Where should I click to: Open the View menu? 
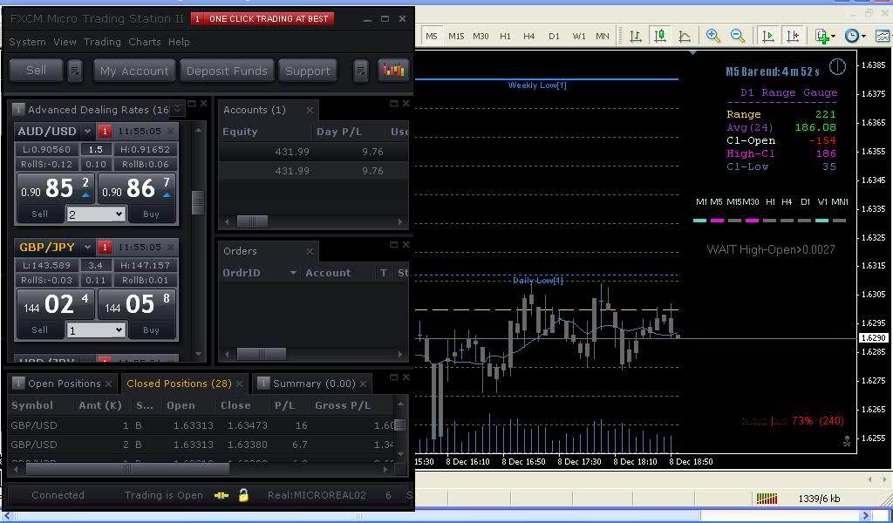[x=65, y=42]
